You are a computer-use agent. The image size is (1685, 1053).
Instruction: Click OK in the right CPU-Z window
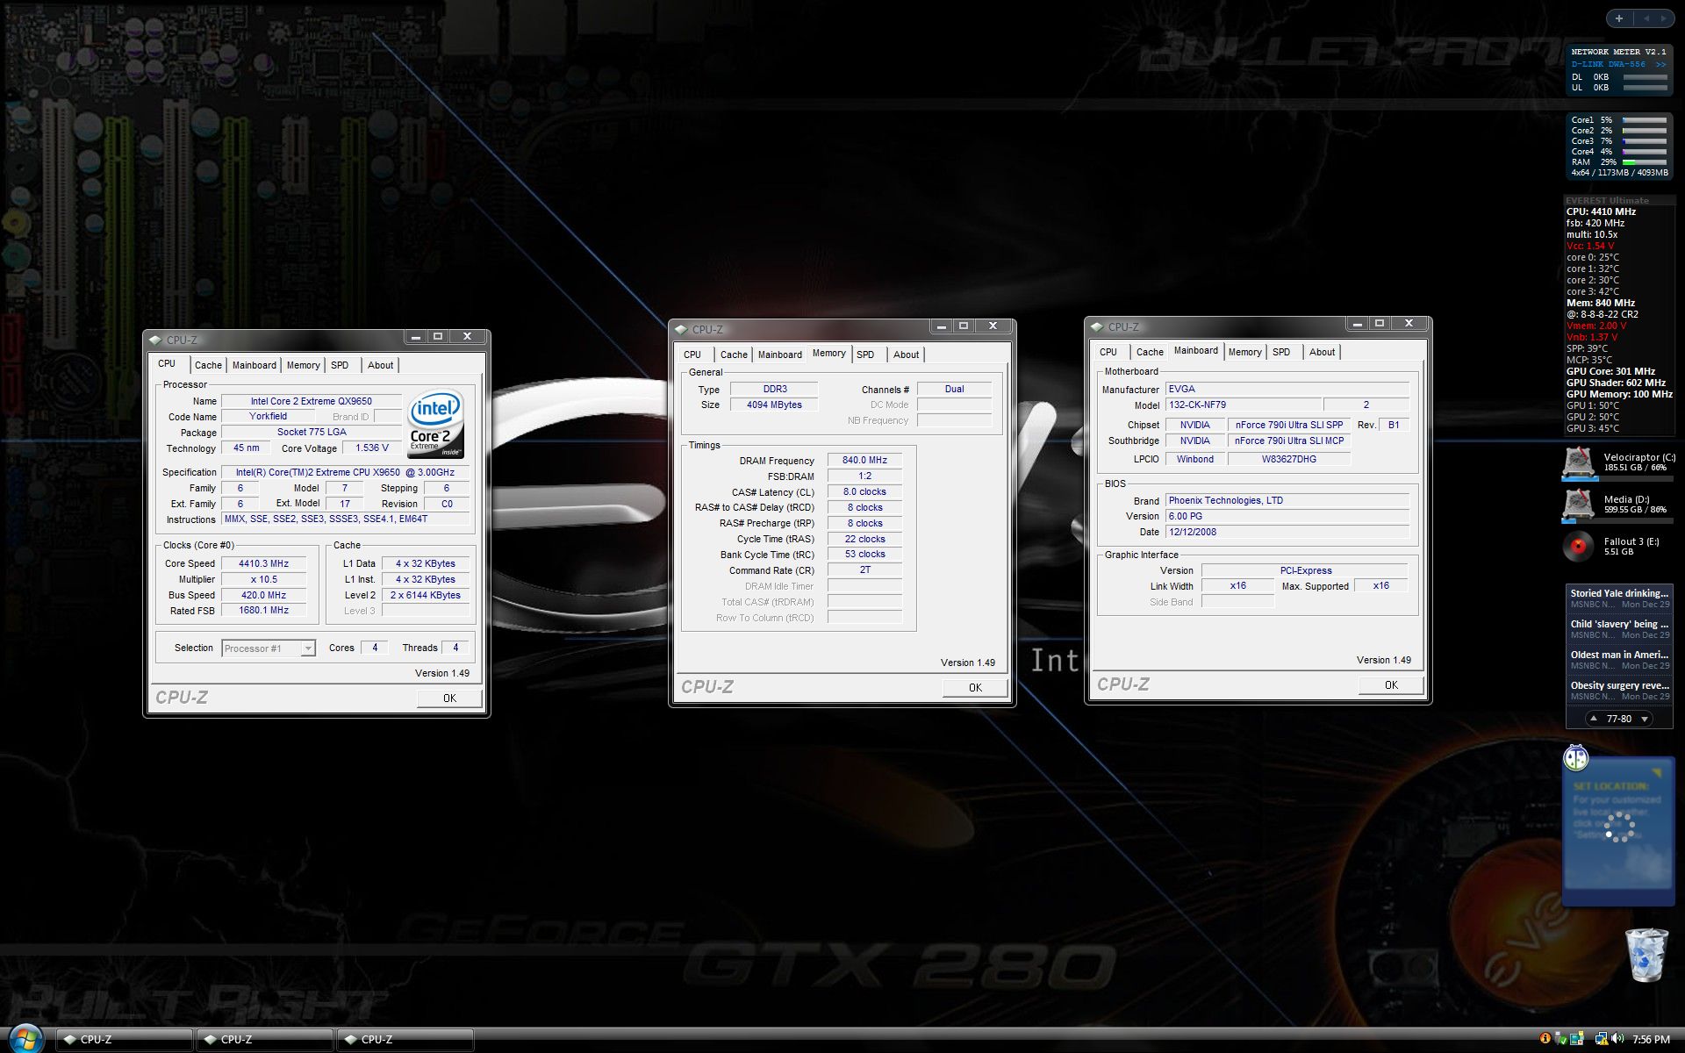click(1391, 685)
